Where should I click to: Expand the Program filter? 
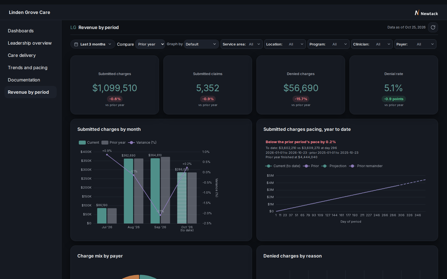tap(328, 44)
